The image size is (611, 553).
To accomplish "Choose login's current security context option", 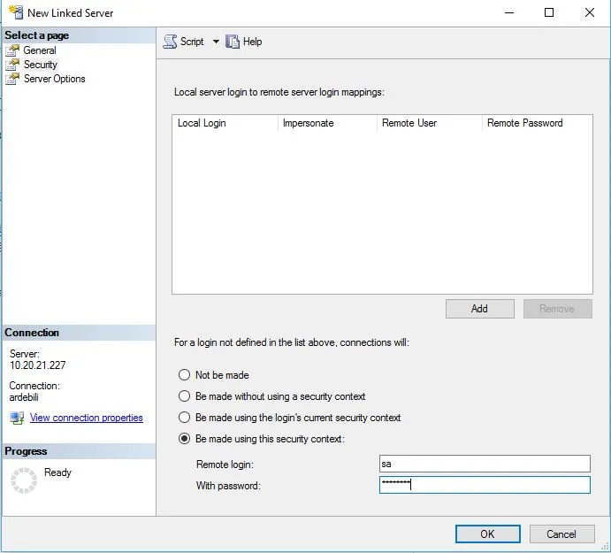I will (184, 418).
